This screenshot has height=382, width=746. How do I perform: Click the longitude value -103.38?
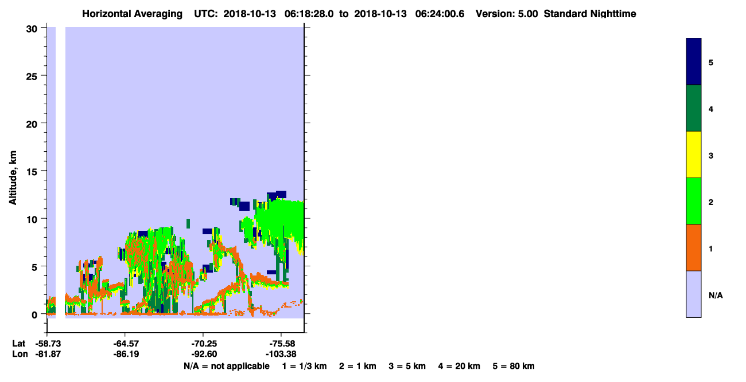click(x=281, y=354)
